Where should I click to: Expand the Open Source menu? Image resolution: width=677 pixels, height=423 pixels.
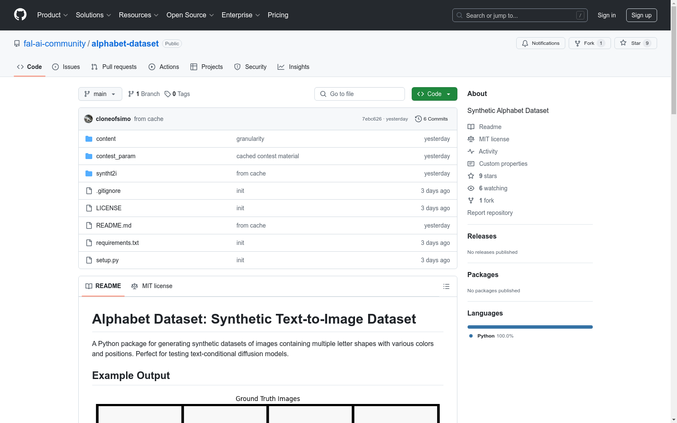[190, 15]
